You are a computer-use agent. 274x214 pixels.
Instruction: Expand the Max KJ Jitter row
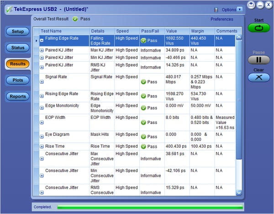[42, 50]
